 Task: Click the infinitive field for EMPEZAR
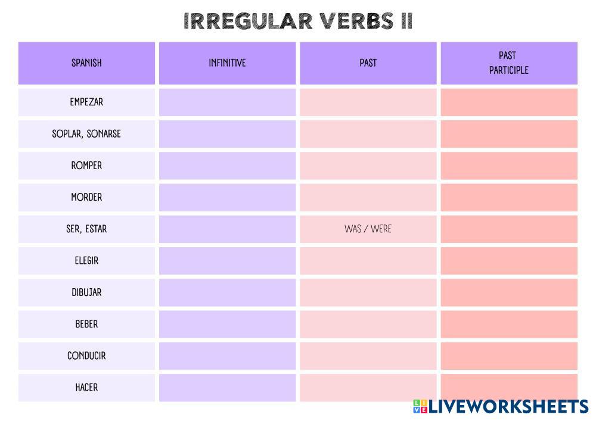(227, 102)
